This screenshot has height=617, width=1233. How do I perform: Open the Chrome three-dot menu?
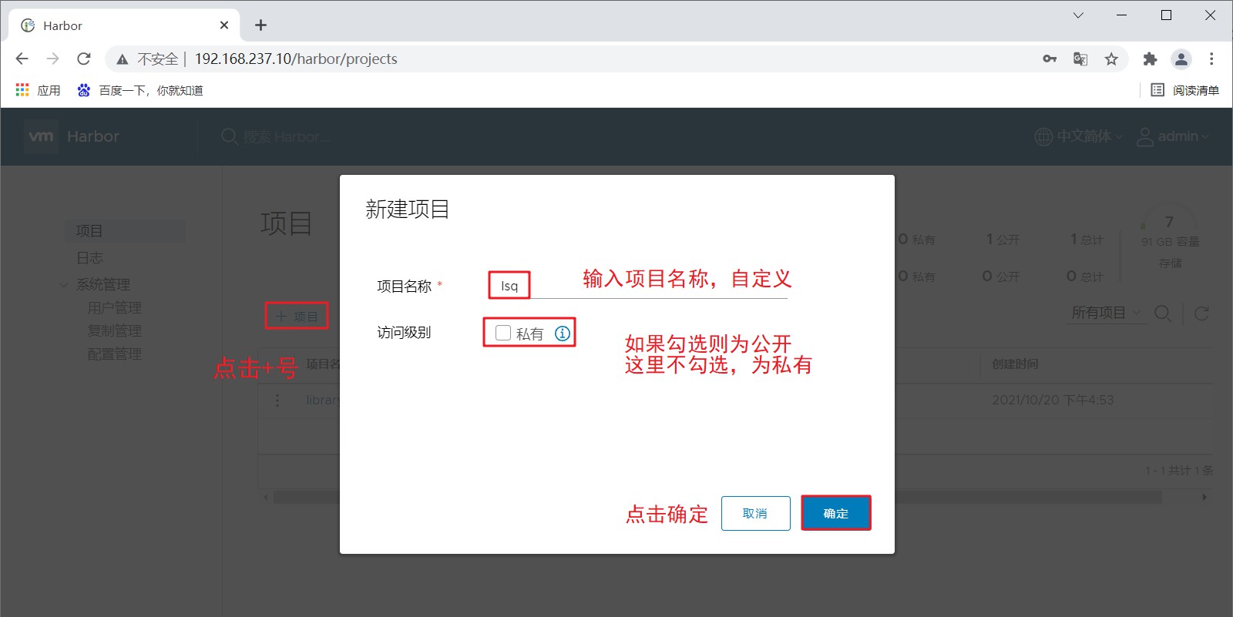pyautogui.click(x=1211, y=59)
